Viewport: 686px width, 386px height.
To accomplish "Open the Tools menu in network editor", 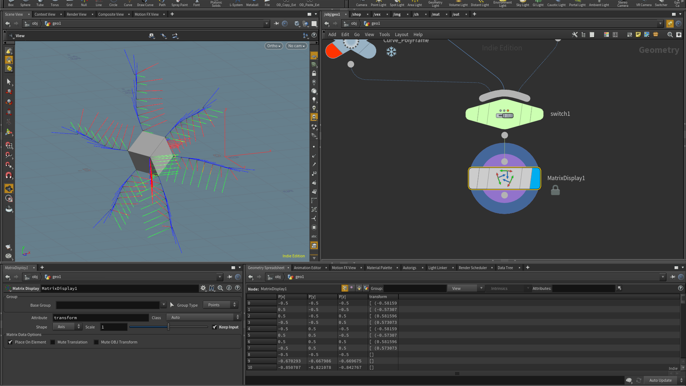I will 384,35.
